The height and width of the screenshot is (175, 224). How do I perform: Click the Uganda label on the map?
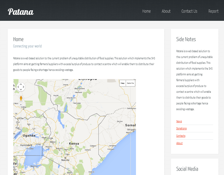tap(29, 135)
